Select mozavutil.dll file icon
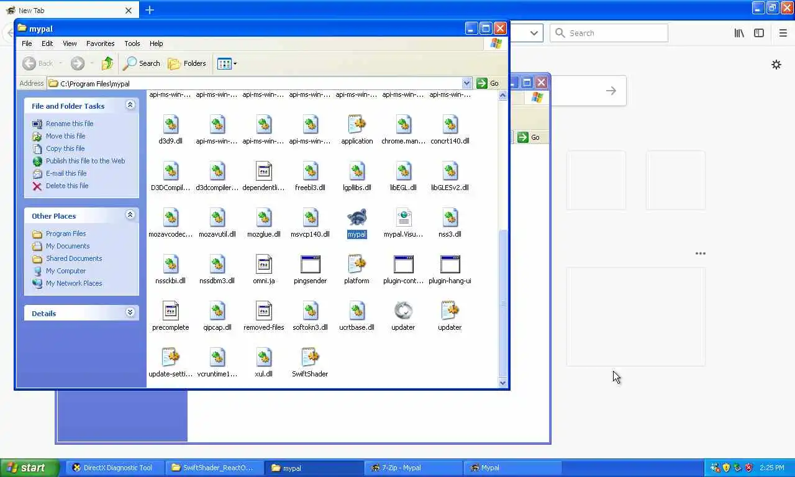 tap(217, 217)
